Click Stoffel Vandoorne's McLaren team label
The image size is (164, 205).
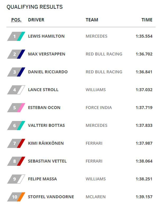click(95, 197)
